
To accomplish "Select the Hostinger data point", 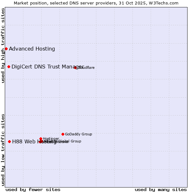I will [41, 139].
